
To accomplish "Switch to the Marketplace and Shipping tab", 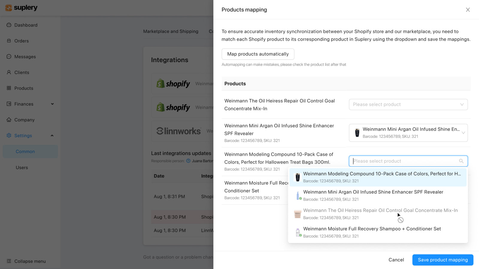I will [x=171, y=31].
